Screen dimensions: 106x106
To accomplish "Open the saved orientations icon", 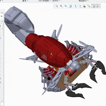I will [x=79, y=6].
